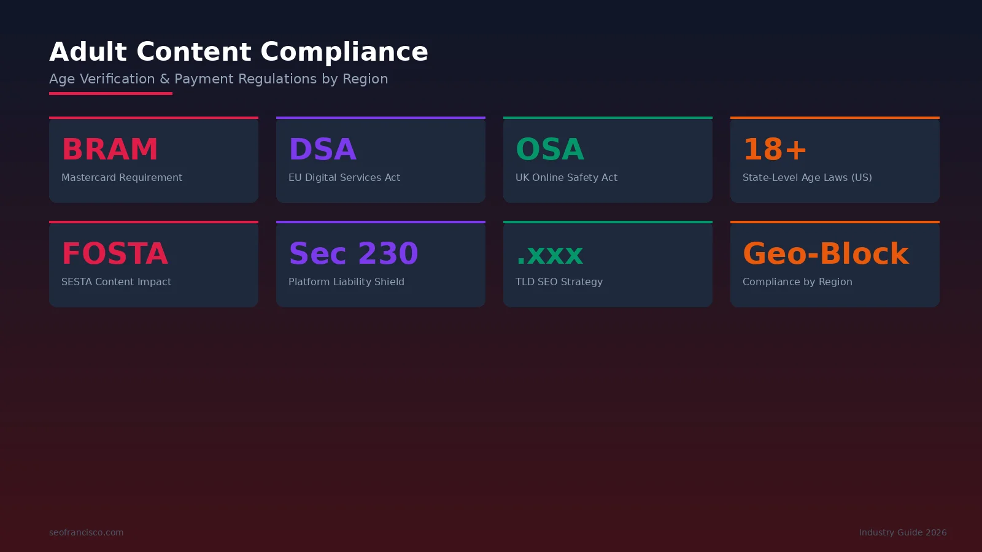Screen dimensions: 982x552
Task: Select the Platform Liability Shield subtext
Action: click(347, 282)
